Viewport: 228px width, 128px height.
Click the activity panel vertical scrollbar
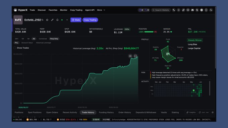(210, 88)
